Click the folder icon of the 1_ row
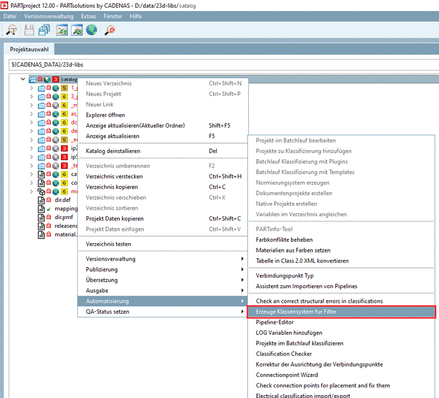 42,88
